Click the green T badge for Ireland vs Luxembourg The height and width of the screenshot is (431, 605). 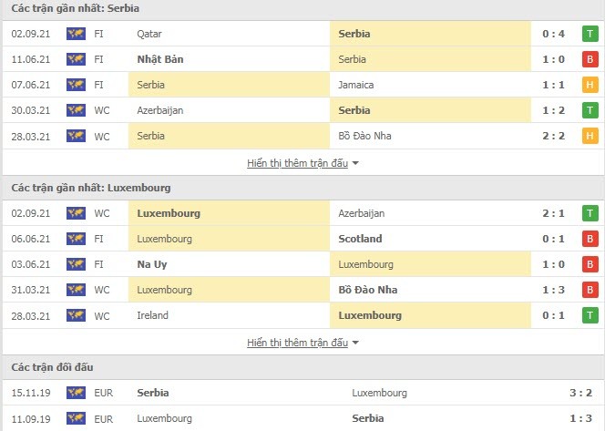(590, 315)
